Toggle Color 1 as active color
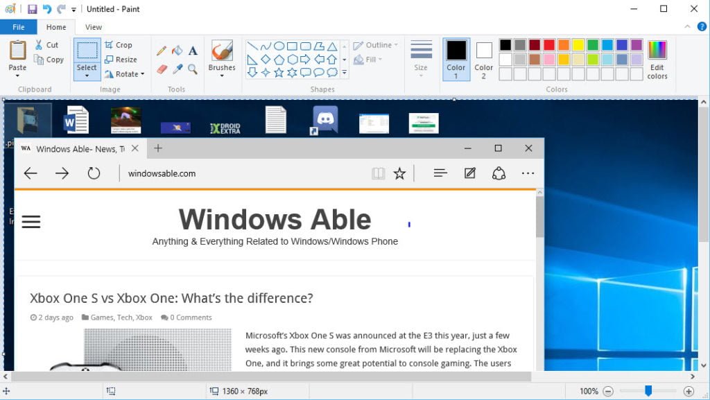 tap(456, 58)
